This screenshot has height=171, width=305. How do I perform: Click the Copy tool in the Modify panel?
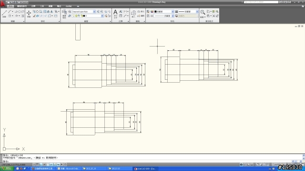(x=34, y=11)
